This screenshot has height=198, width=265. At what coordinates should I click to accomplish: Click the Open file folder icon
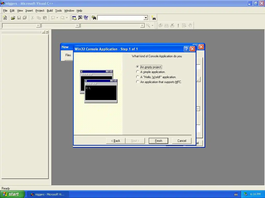(13, 18)
